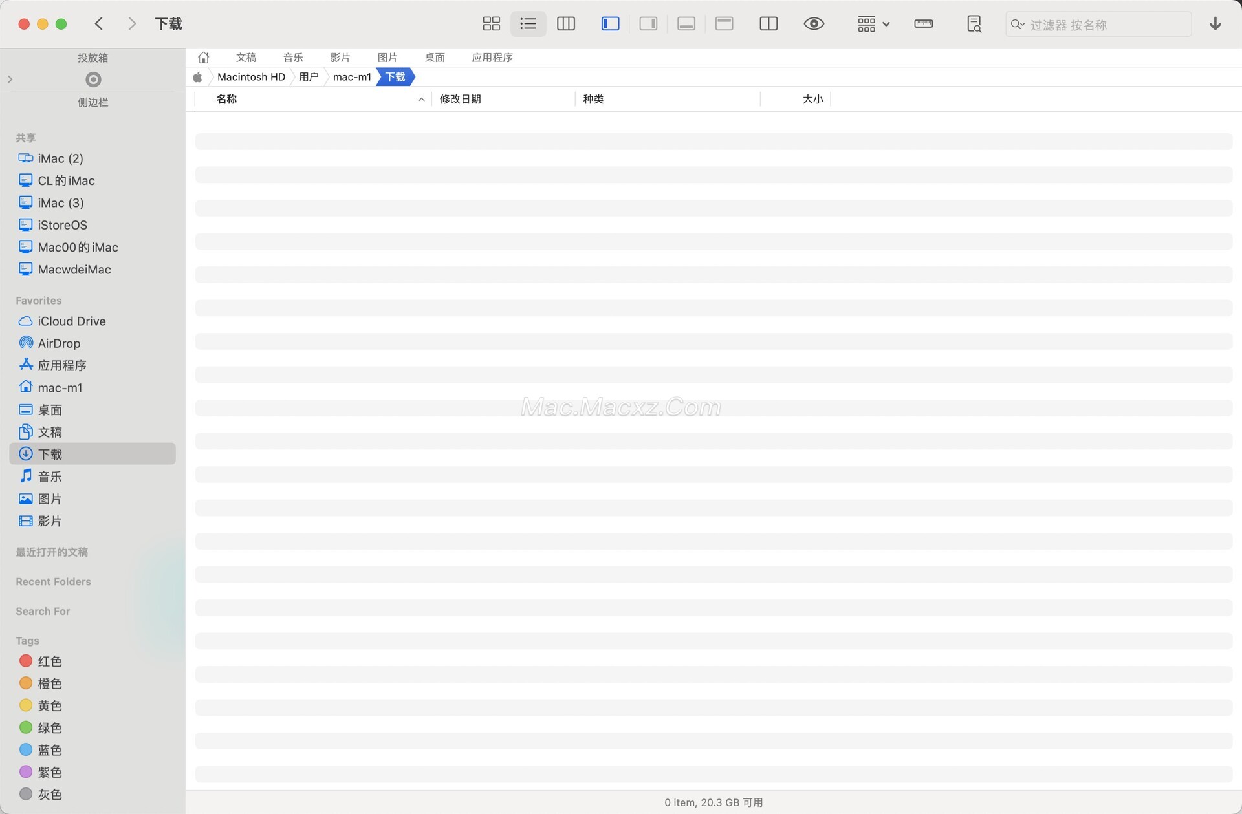
Task: Open the 应用程序 favorites bar tab
Action: (492, 58)
